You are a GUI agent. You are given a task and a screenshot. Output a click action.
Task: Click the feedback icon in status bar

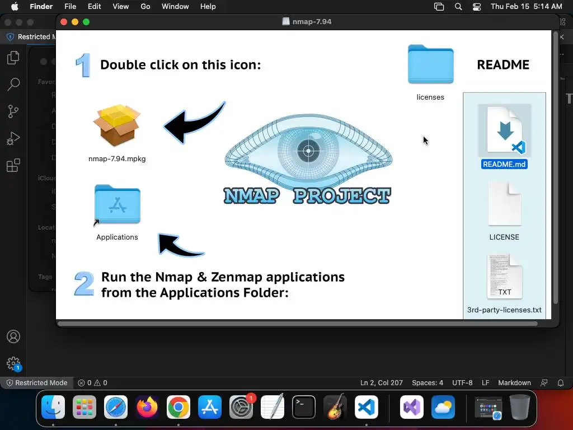coord(544,383)
